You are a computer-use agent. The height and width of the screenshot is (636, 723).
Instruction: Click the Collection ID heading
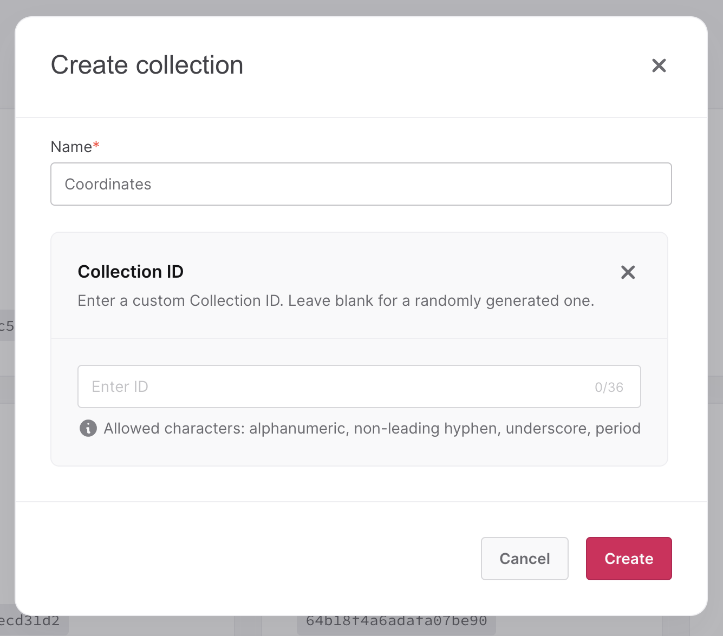pyautogui.click(x=131, y=271)
